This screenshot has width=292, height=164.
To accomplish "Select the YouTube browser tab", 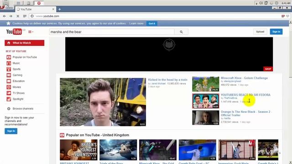I will [x=36, y=9].
